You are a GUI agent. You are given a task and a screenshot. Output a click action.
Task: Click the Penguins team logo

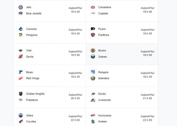point(20,35)
